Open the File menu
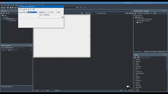Viewport: 168px width, 94px height. (x=2, y=5)
